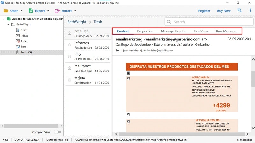Click the preview horizontal scrollbar thumb
255x143 pixels.
click(182, 134)
